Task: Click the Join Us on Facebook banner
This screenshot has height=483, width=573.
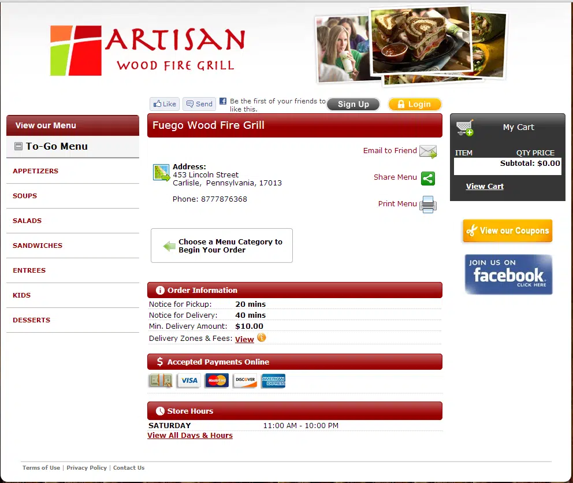Action: click(508, 274)
